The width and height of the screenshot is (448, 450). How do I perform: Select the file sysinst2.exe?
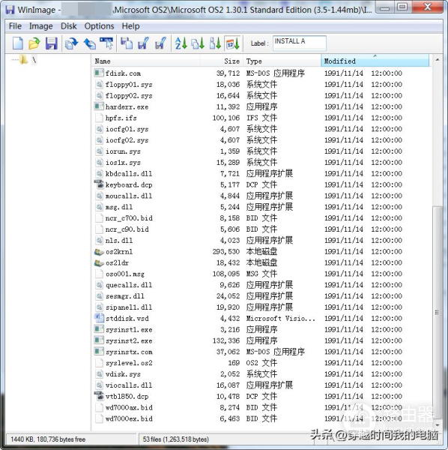click(129, 340)
